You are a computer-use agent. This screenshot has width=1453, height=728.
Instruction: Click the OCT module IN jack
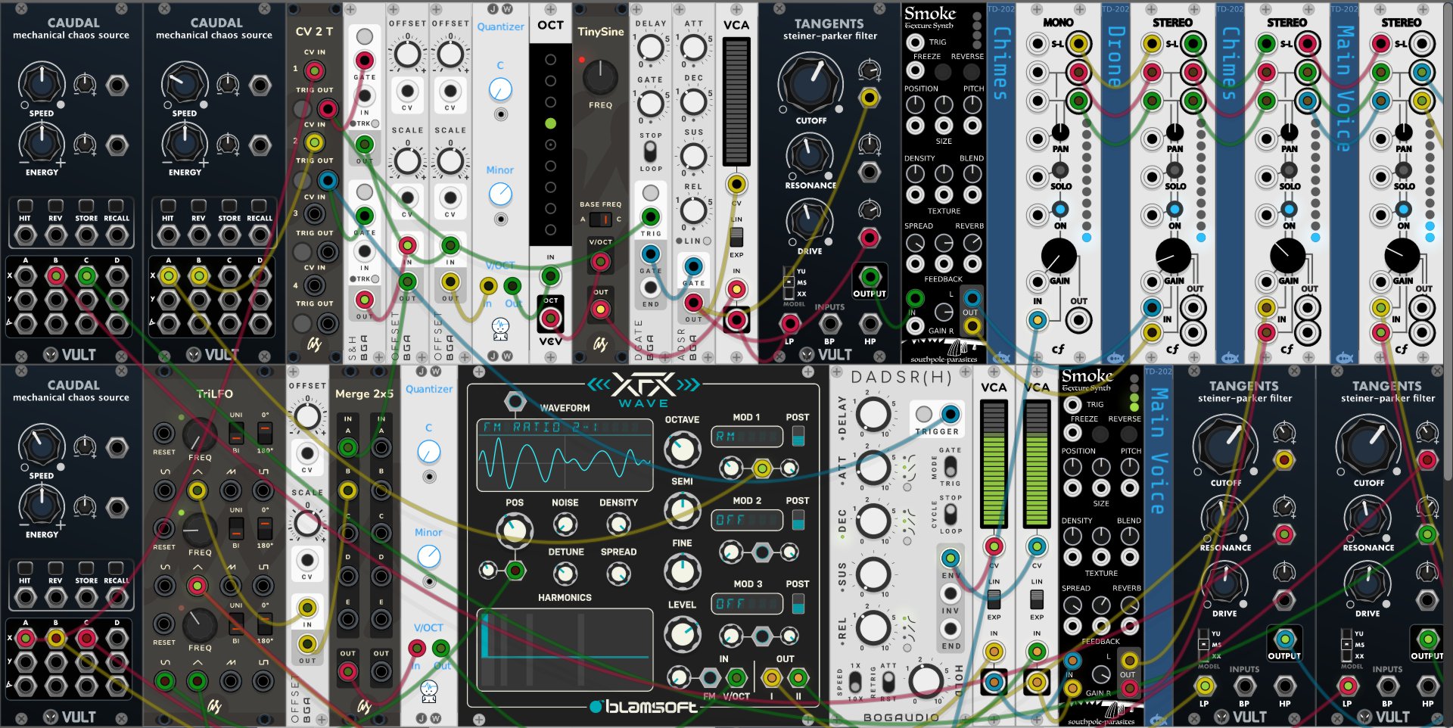coord(551,276)
